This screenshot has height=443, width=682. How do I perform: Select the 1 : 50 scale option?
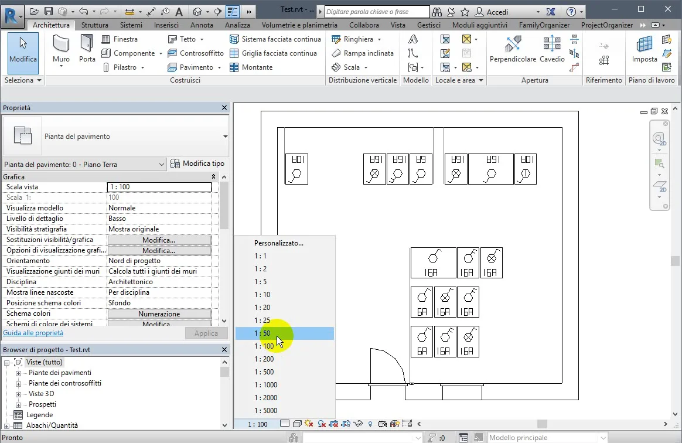click(x=284, y=333)
